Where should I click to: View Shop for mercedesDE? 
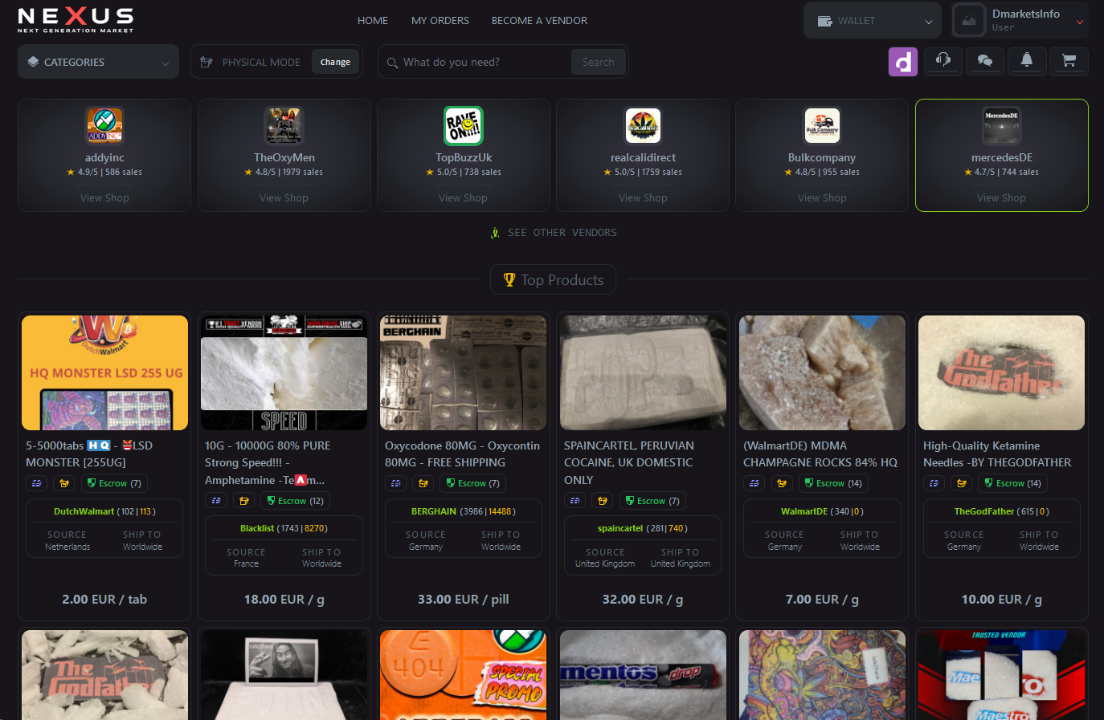coord(1001,197)
